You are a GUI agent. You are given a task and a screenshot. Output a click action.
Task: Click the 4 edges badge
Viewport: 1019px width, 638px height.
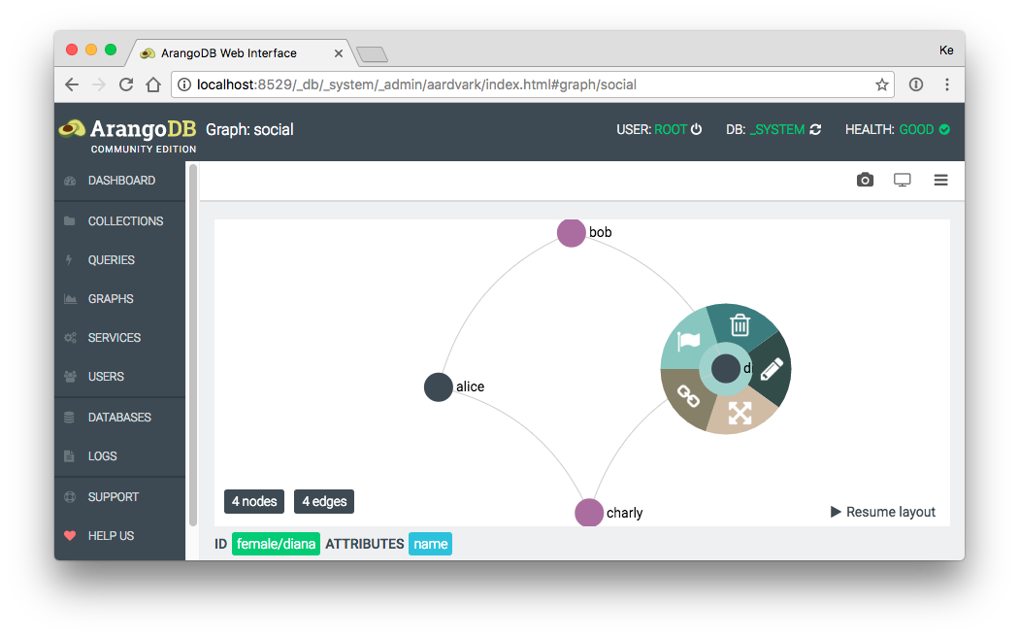click(324, 502)
